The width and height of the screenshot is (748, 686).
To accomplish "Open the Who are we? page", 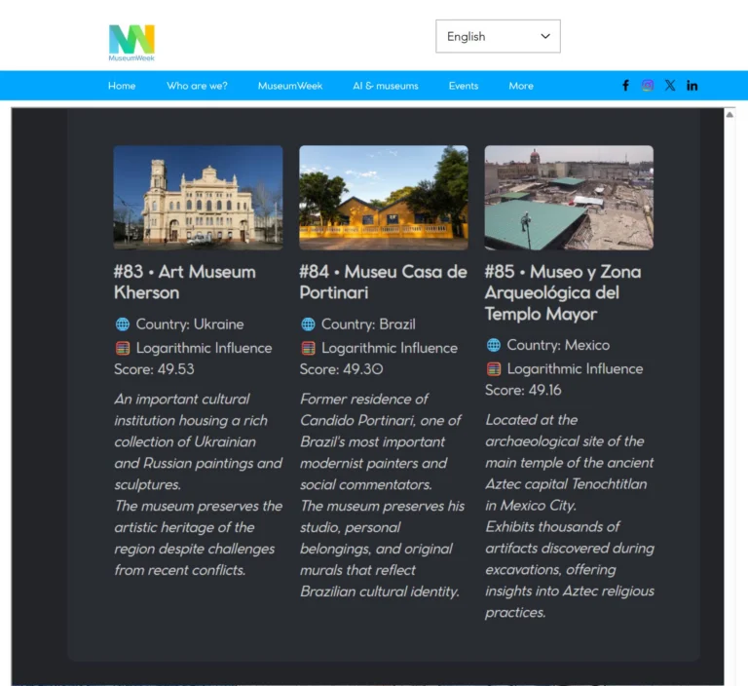I will coord(197,86).
